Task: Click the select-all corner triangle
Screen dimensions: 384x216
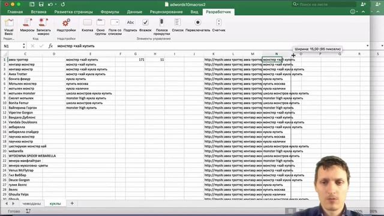Action: (x=5, y=54)
